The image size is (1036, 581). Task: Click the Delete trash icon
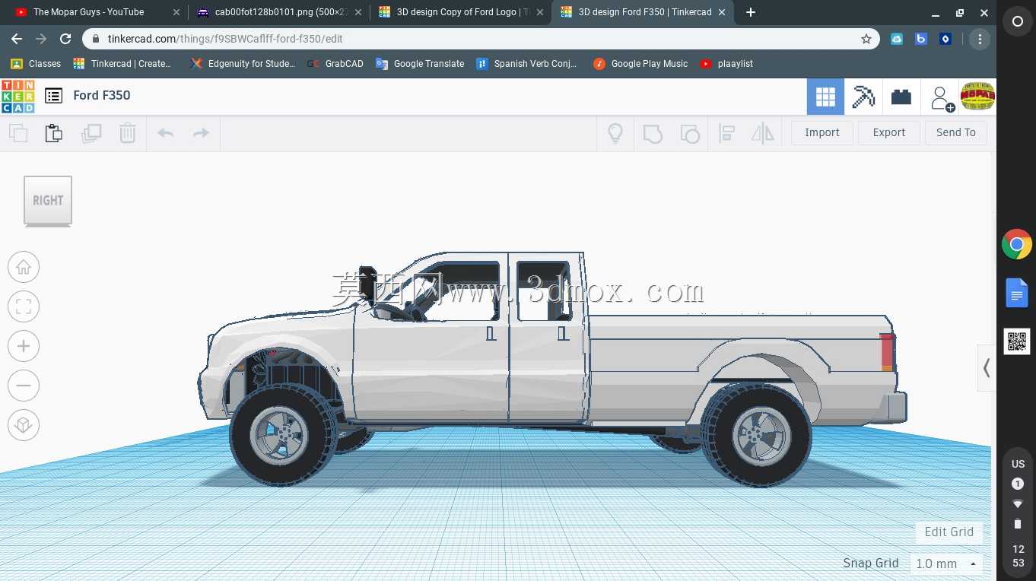(x=128, y=133)
